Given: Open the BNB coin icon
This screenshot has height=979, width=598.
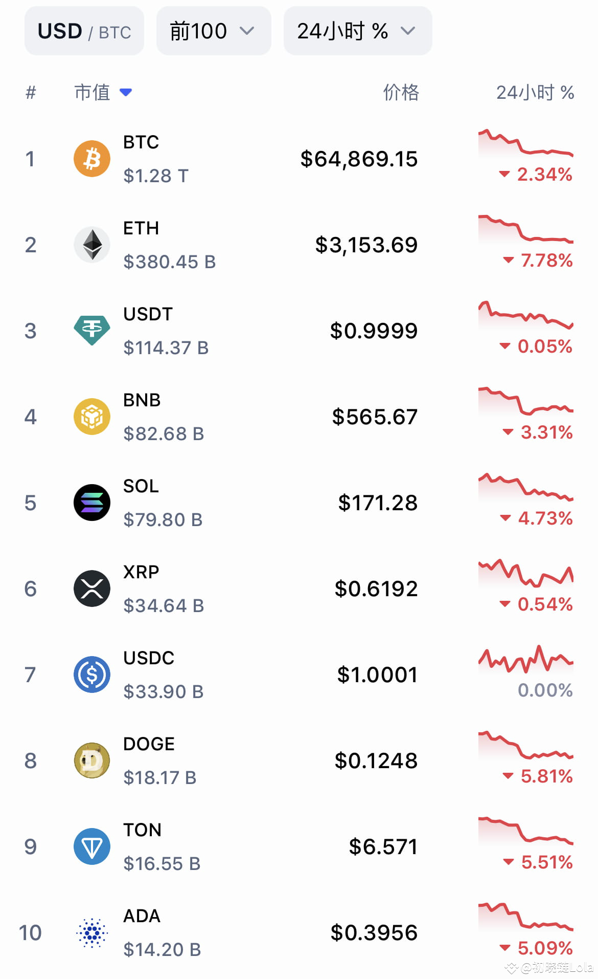Looking at the screenshot, I should pos(92,417).
